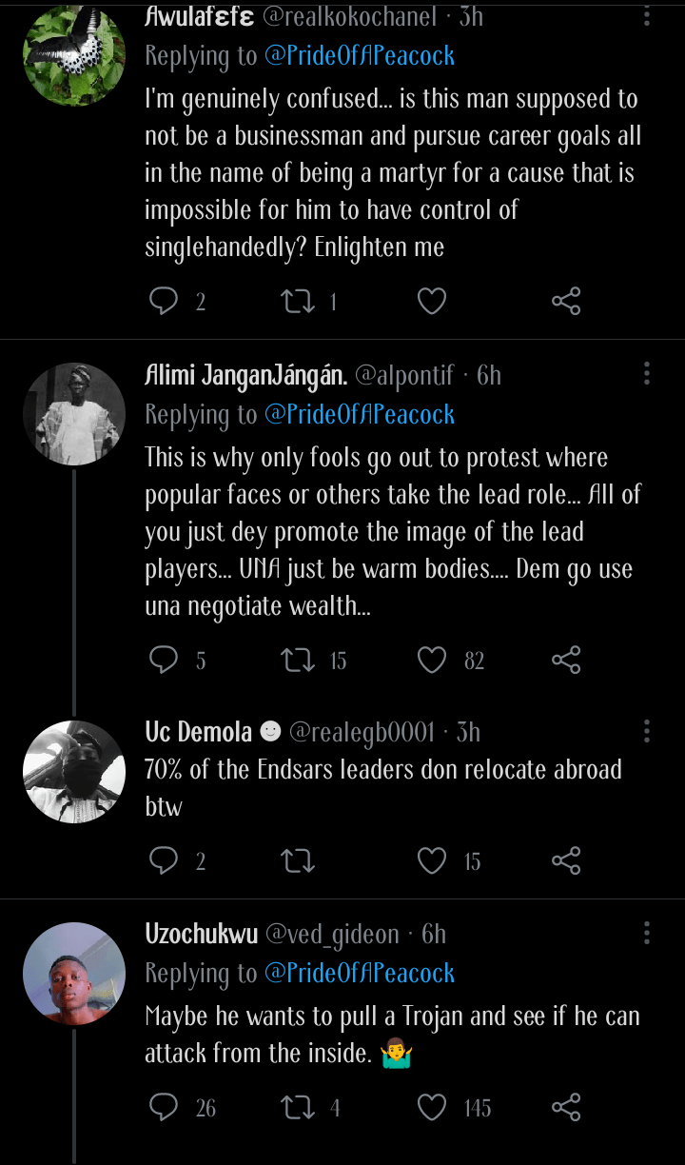Screen dimensions: 685x1165
Task: Reply to the 'genuinely confused' tweet
Action: pos(165,302)
